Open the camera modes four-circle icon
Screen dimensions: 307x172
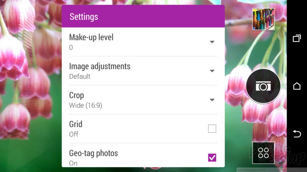[x=263, y=153]
